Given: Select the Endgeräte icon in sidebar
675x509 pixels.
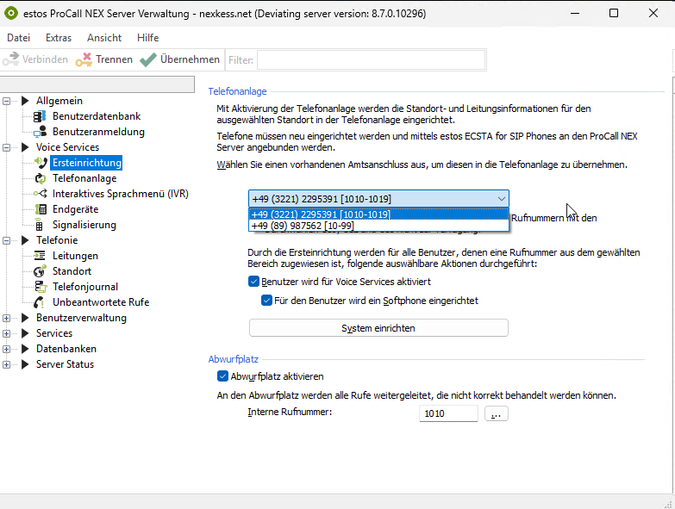Looking at the screenshot, I should click(40, 209).
